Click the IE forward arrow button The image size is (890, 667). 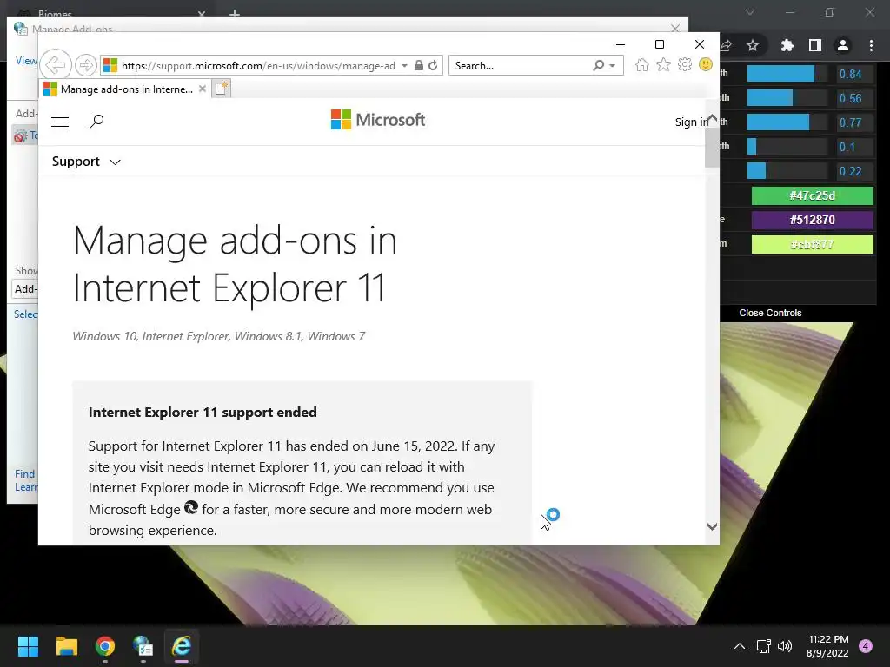coord(86,65)
